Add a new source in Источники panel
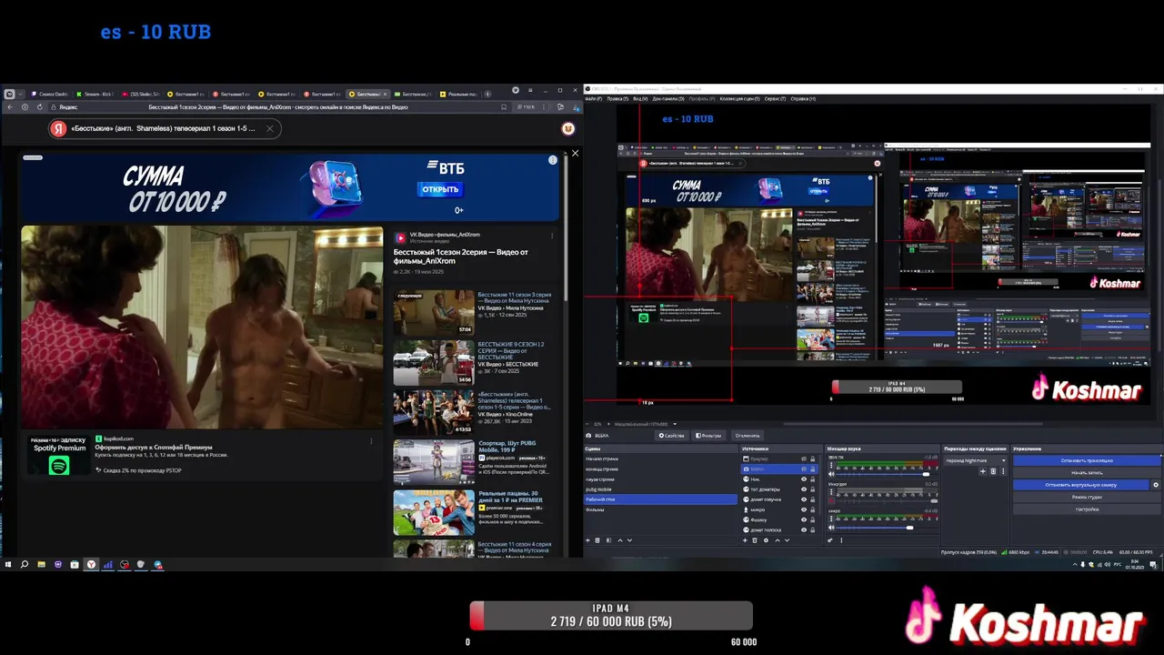 pyautogui.click(x=746, y=539)
